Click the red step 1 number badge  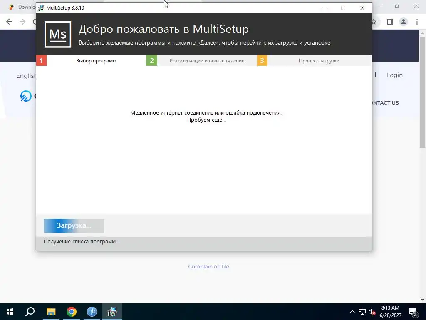(41, 61)
